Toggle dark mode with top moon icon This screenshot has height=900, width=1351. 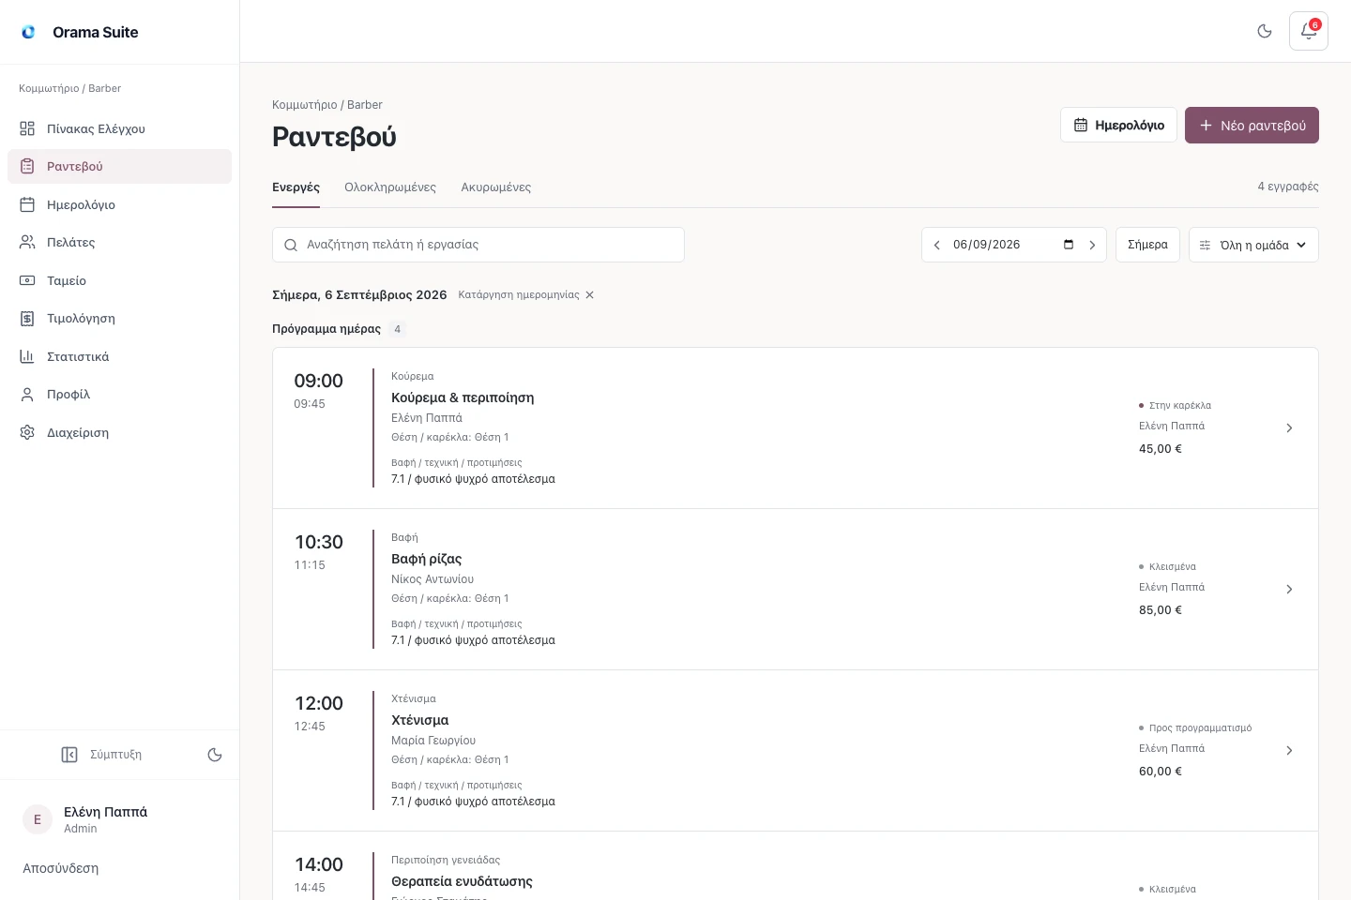coord(1265,31)
